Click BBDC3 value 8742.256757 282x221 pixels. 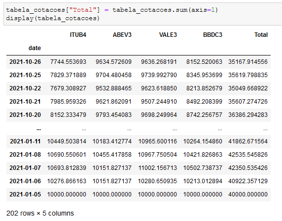point(204,115)
